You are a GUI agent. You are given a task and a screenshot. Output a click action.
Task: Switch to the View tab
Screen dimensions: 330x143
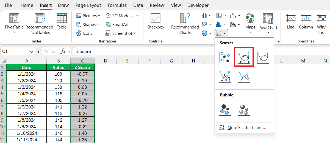coord(176,5)
